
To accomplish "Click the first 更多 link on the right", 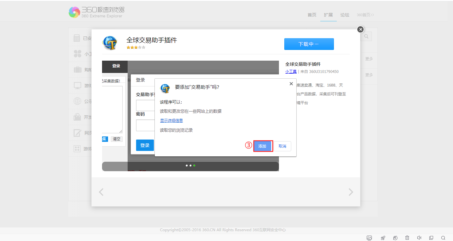I will point(369,59).
